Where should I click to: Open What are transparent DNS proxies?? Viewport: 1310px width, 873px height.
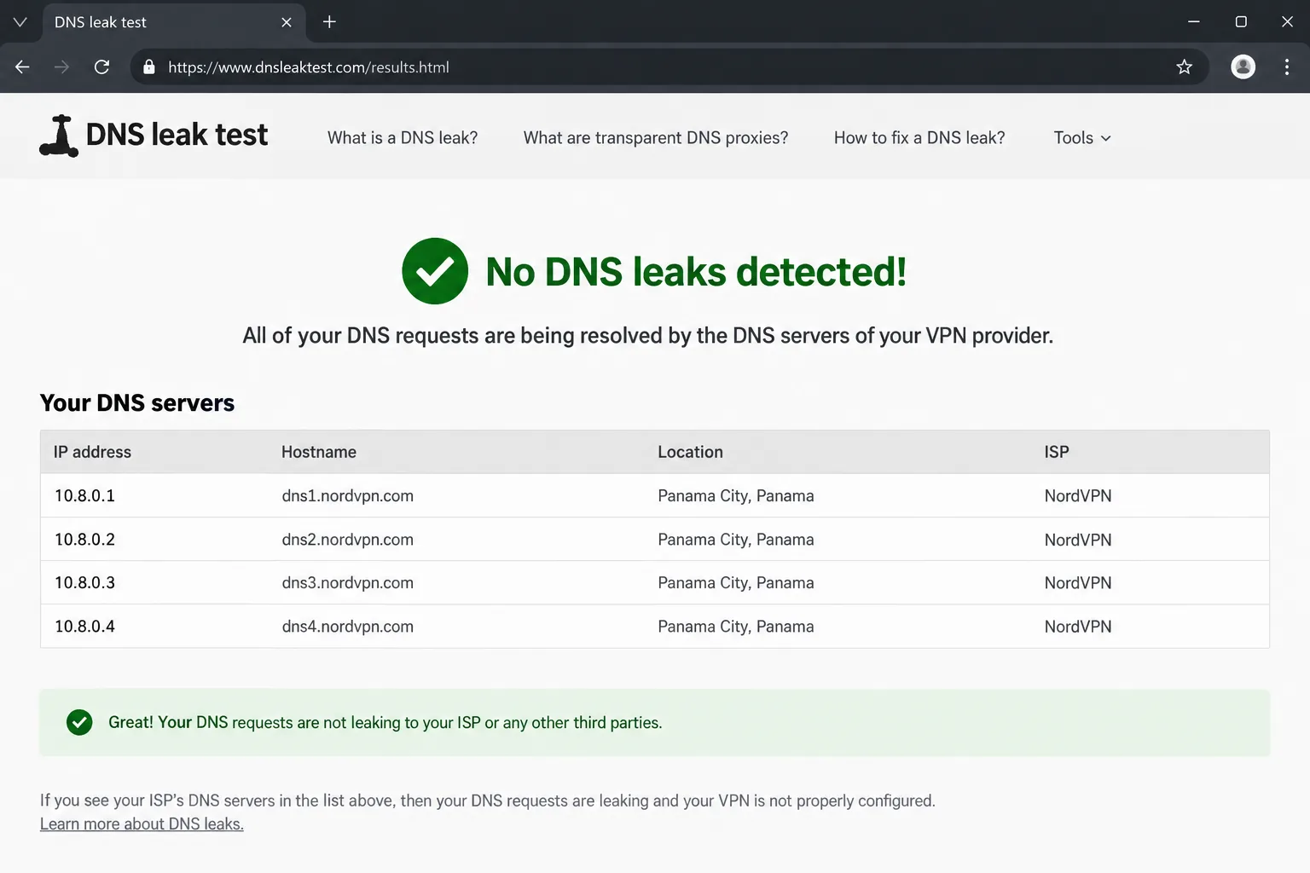(656, 138)
